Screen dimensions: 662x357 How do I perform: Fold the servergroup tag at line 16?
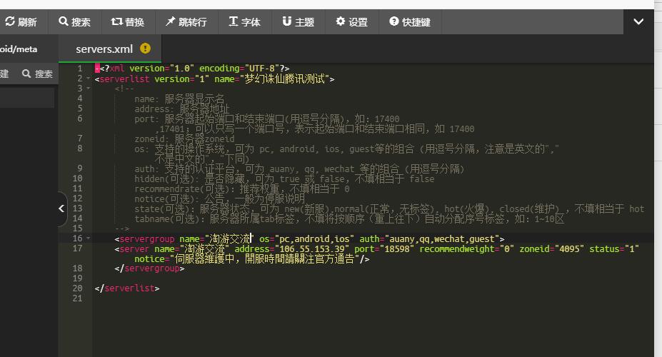[88, 238]
